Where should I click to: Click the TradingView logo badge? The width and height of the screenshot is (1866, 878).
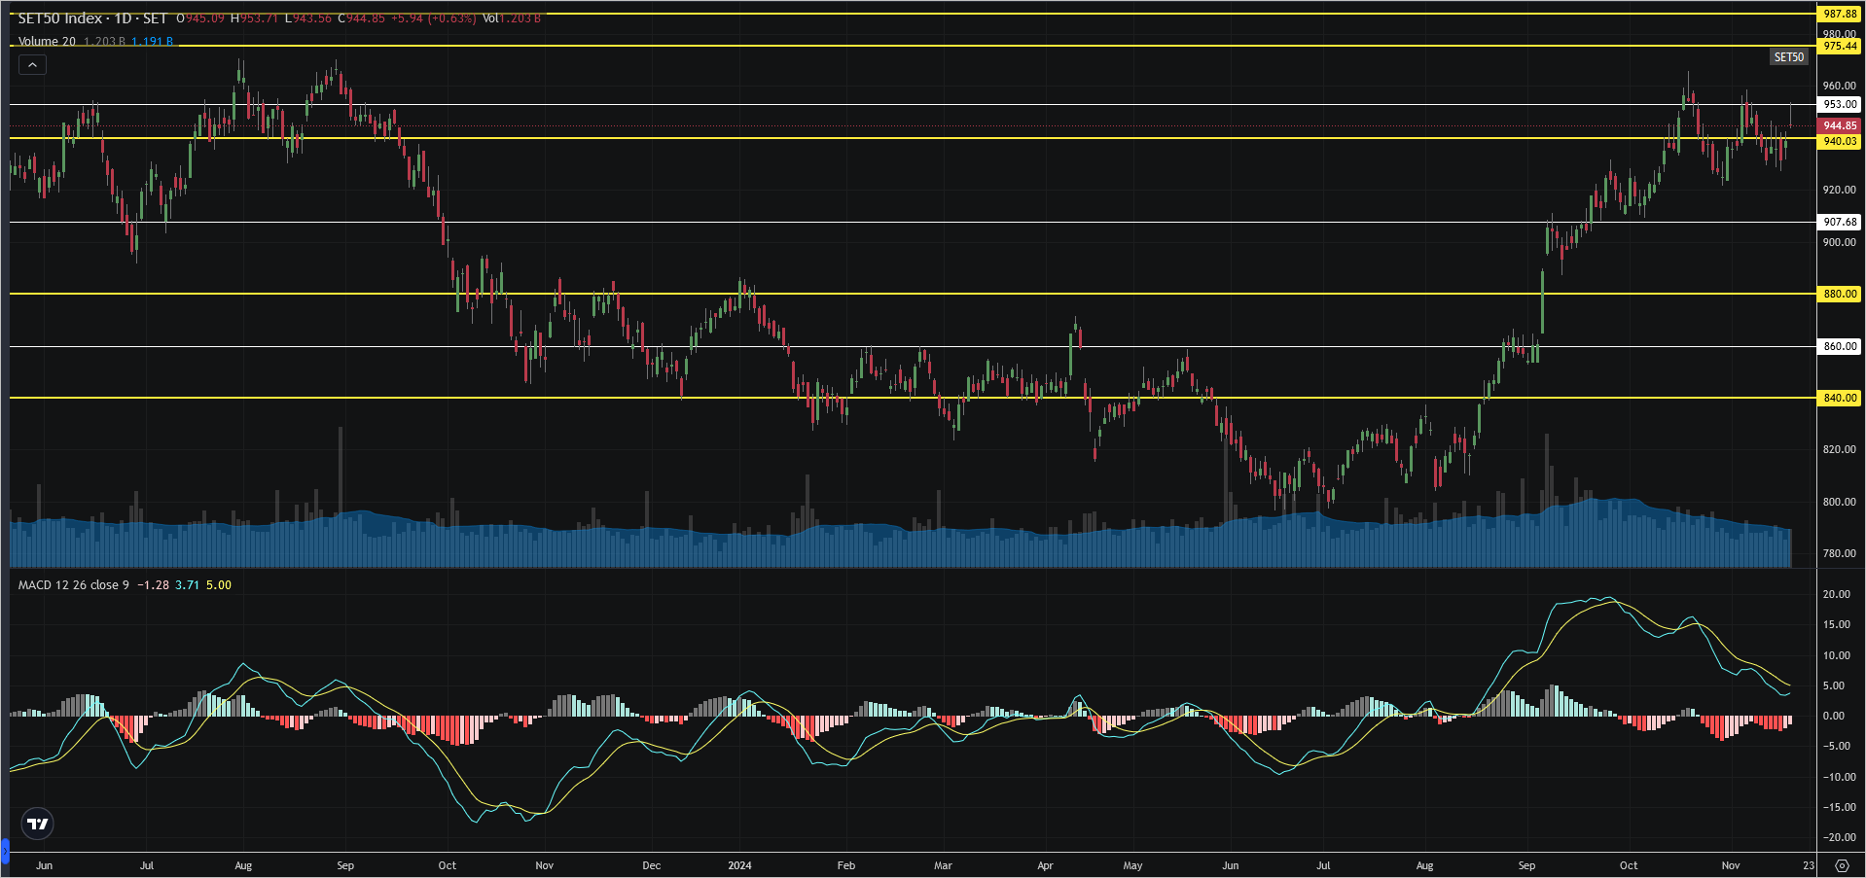(x=38, y=824)
